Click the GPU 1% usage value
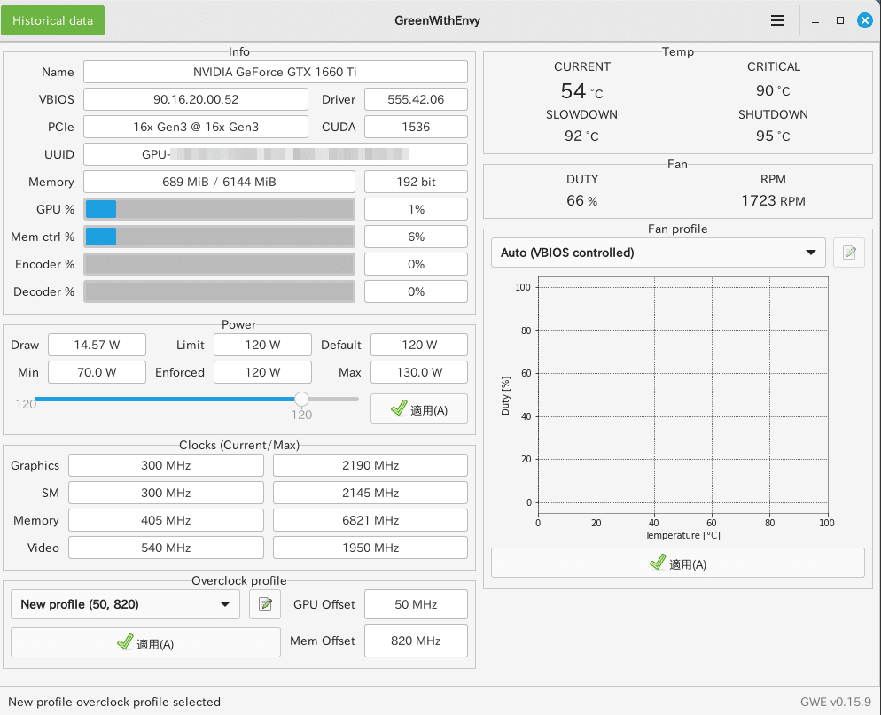The image size is (881, 715). (416, 209)
